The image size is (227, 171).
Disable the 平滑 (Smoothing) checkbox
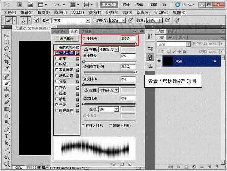click(x=56, y=104)
